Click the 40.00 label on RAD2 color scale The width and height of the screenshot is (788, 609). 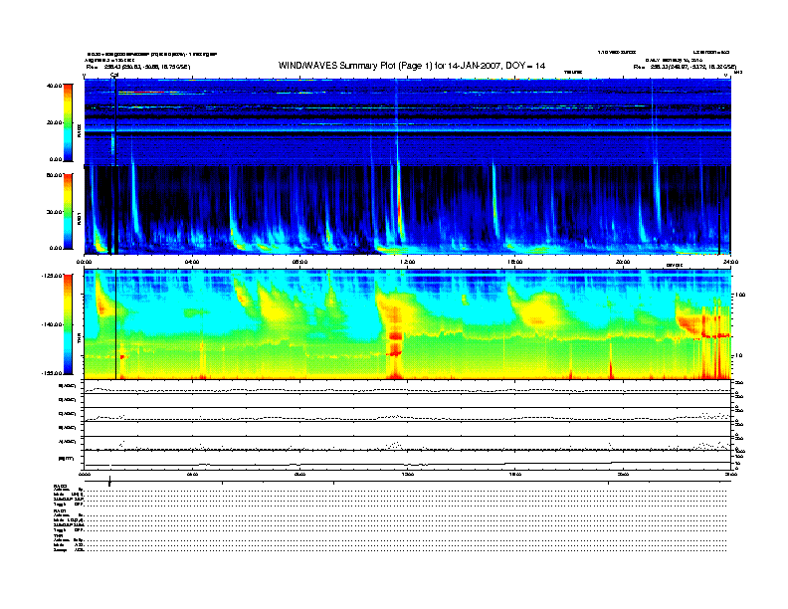click(54, 86)
